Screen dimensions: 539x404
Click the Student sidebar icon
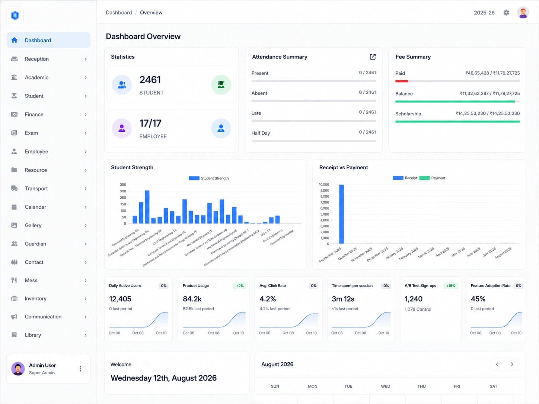pos(14,96)
